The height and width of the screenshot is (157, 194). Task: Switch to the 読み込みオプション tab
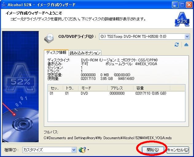(85, 53)
